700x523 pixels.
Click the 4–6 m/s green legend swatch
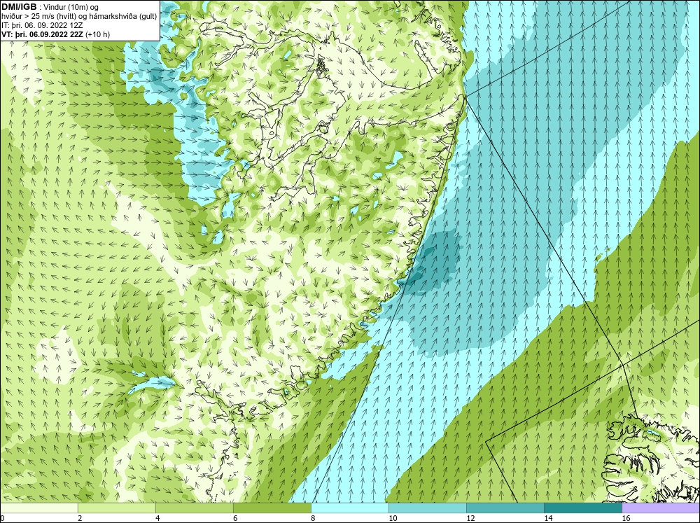click(x=195, y=508)
